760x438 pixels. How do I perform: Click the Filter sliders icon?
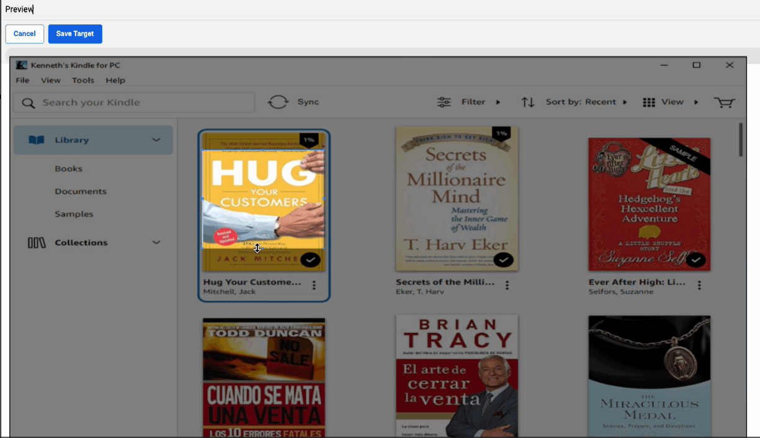point(444,102)
